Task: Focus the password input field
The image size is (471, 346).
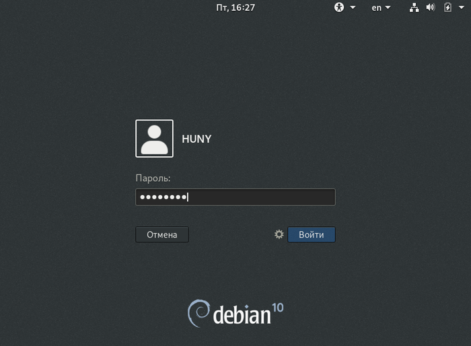Action: (235, 197)
